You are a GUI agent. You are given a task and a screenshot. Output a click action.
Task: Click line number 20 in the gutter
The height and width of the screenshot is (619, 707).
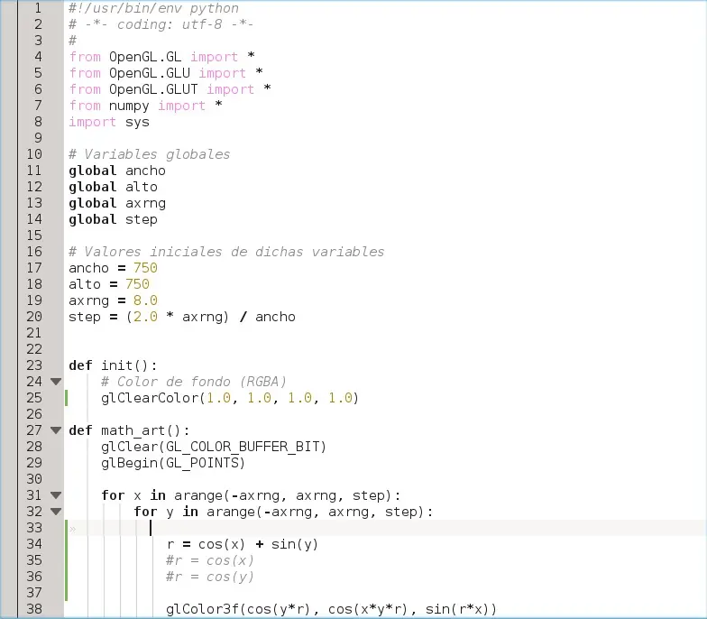click(x=34, y=317)
